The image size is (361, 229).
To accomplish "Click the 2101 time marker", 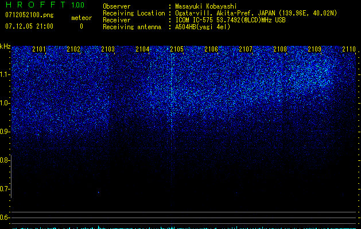I will [x=39, y=49].
